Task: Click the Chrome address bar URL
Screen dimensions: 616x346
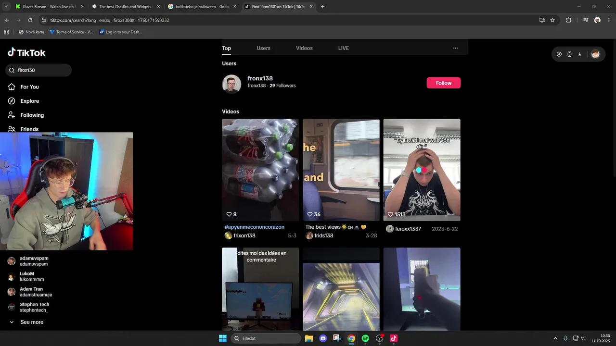Action: [110, 20]
